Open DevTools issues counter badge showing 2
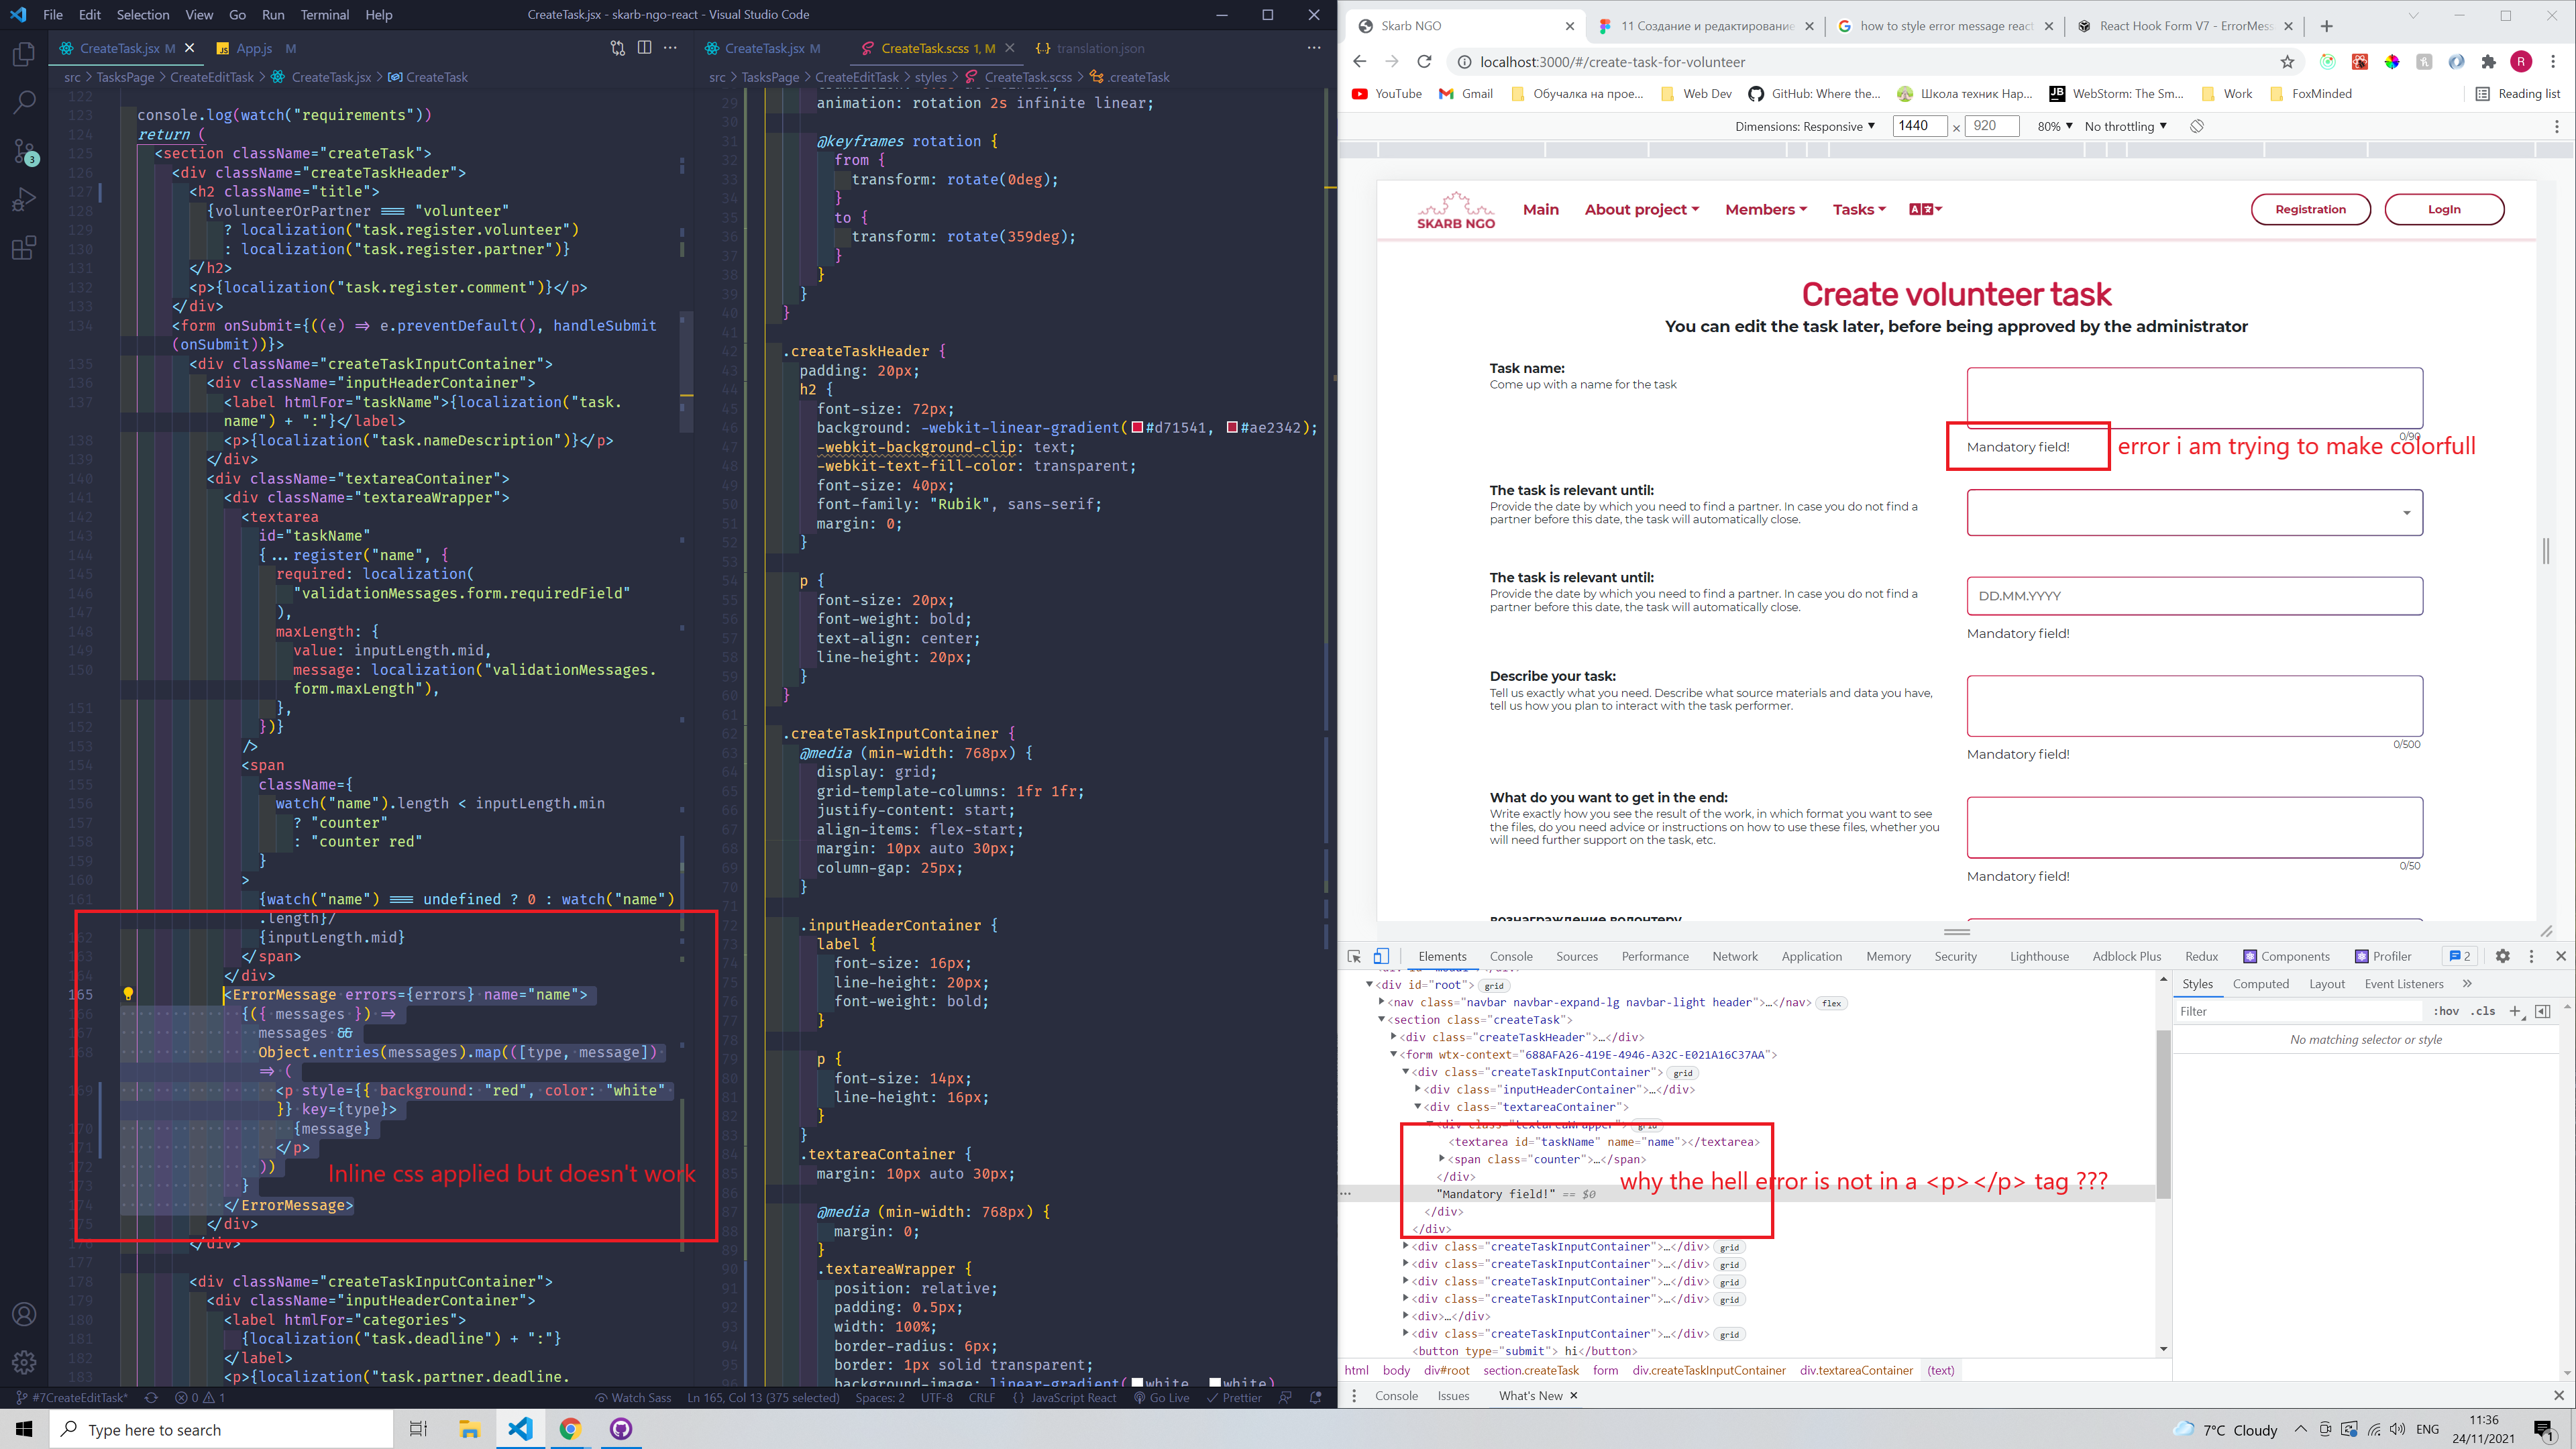Image resolution: width=2576 pixels, height=1449 pixels. click(2459, 956)
